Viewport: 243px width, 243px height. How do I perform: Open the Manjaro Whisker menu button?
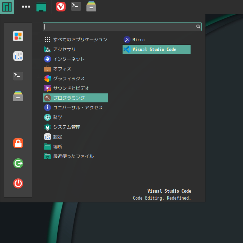pyautogui.click(x=7, y=7)
